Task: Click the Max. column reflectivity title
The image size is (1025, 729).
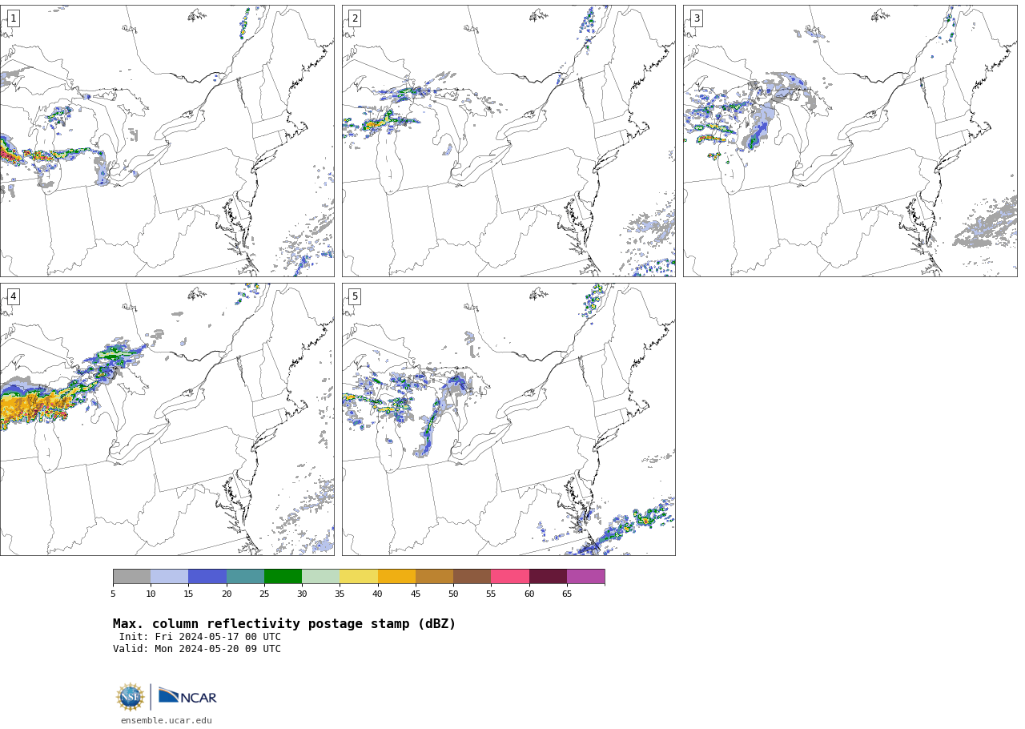Action: pos(284,624)
